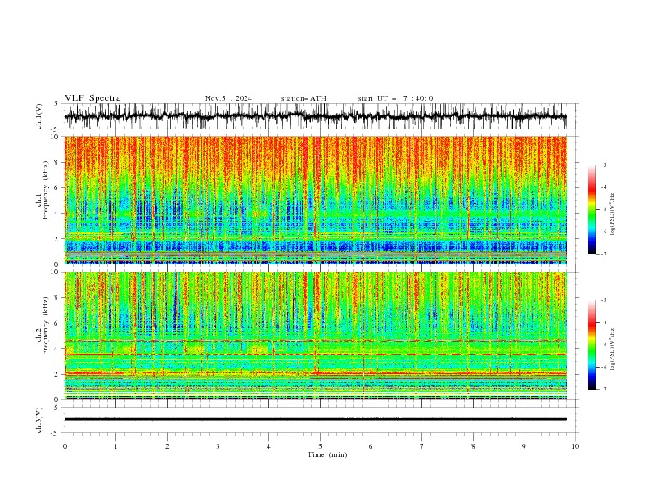Click the ch.1 colorbar "log(PSD)(V²/Hz)" label
This screenshot has width=648, height=501.
tap(613, 214)
